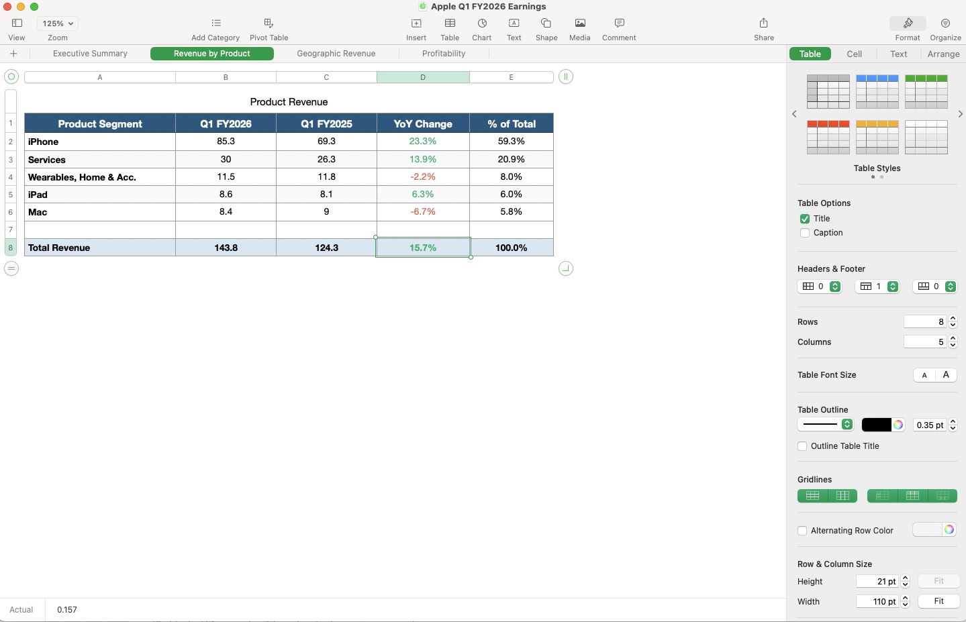Viewport: 966px width, 622px height.
Task: Open the Cell inspector tab
Action: click(854, 54)
